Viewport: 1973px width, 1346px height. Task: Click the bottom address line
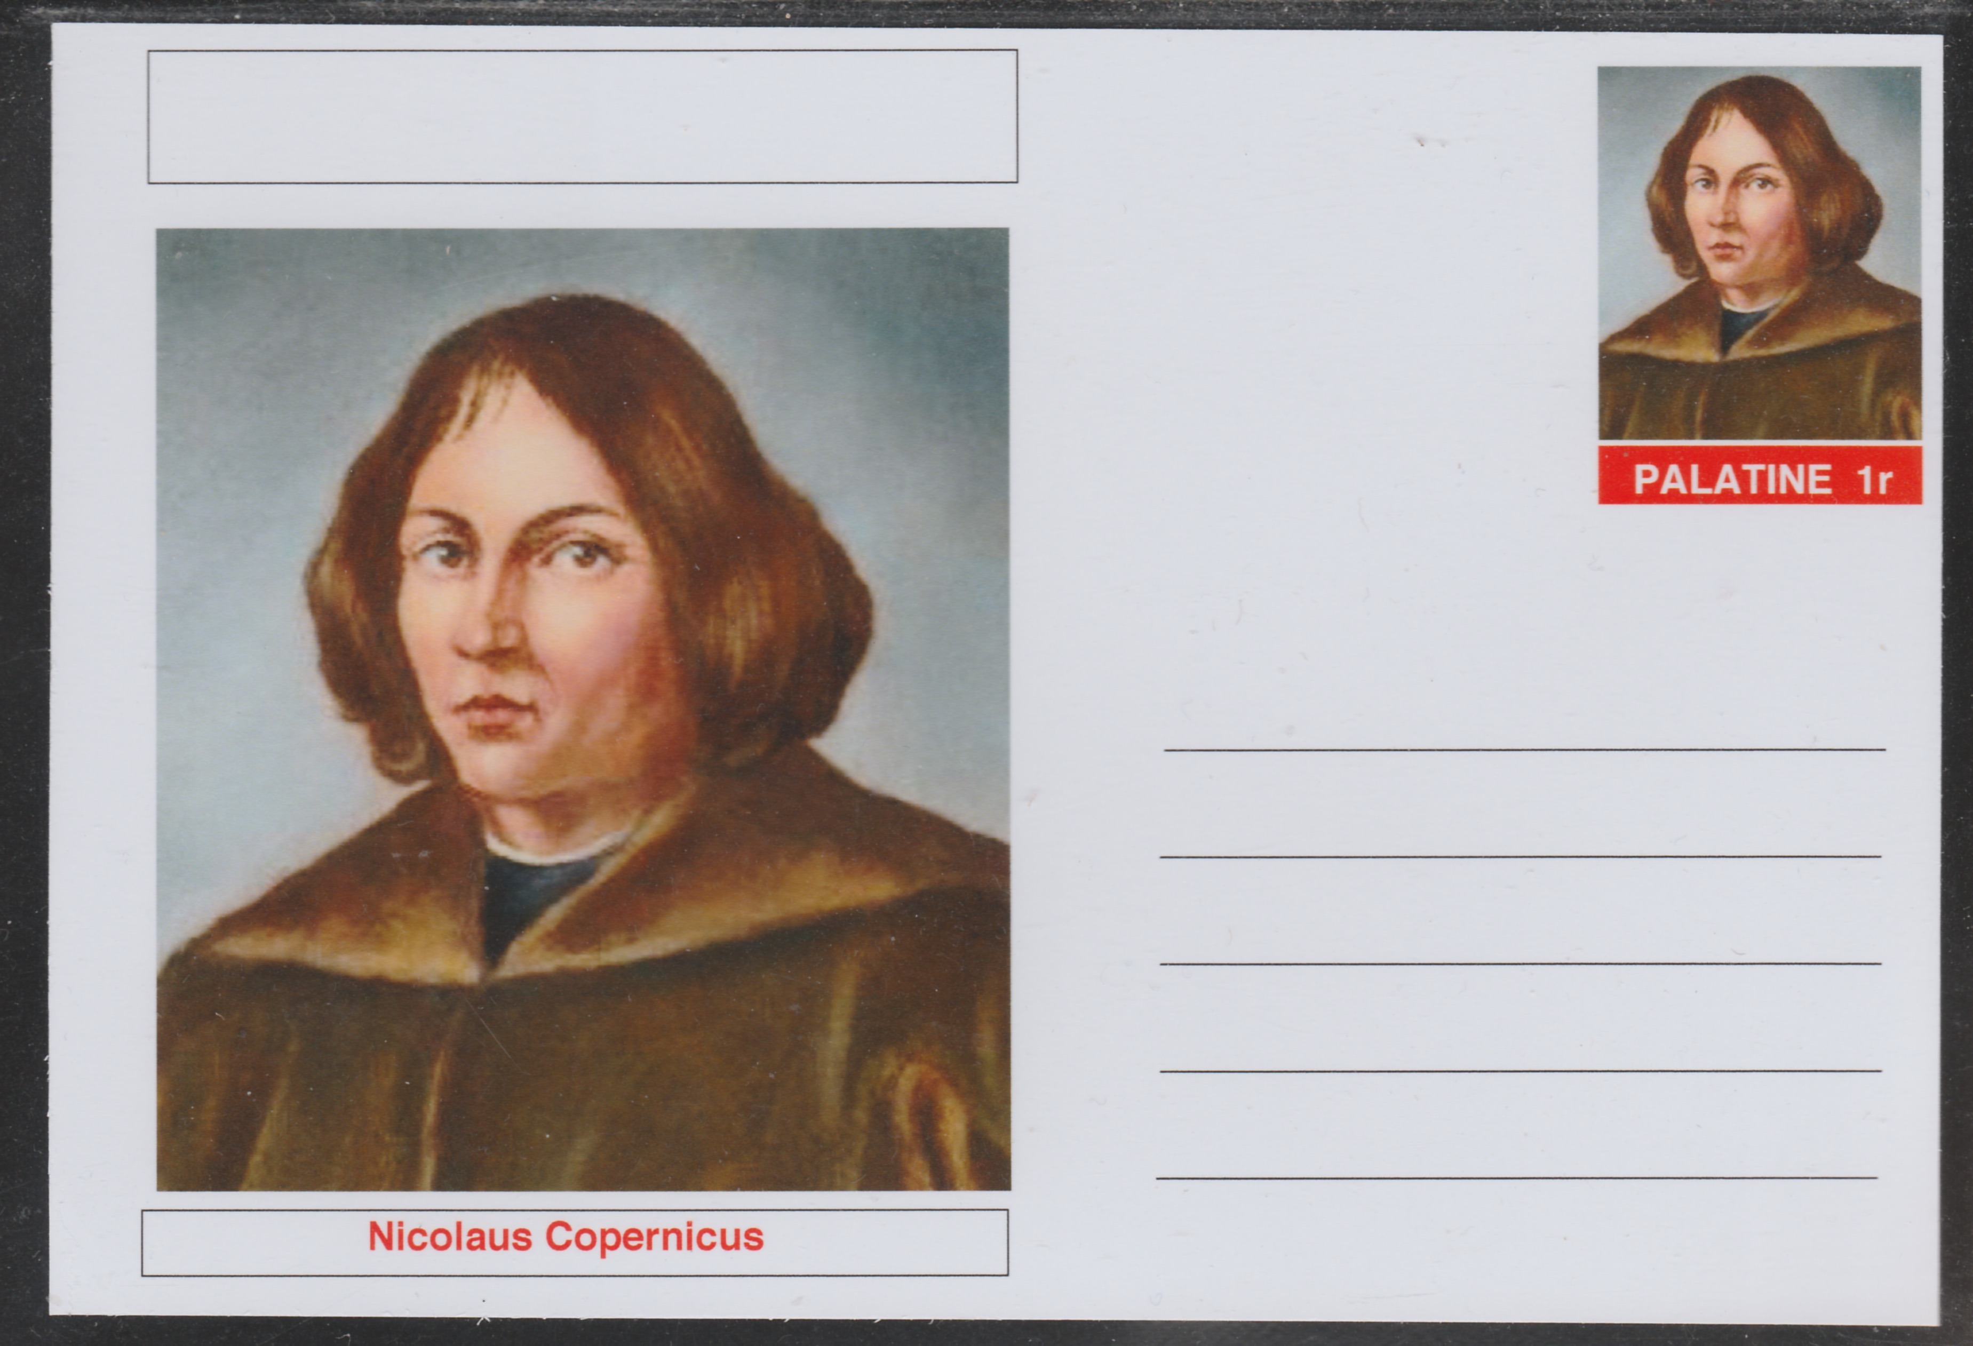[x=1516, y=1178]
